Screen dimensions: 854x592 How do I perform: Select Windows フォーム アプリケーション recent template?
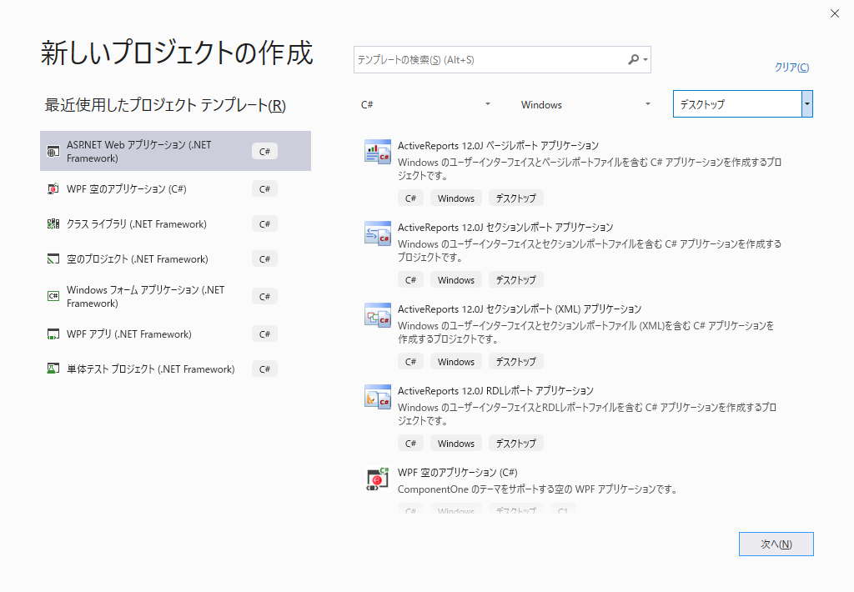175,296
